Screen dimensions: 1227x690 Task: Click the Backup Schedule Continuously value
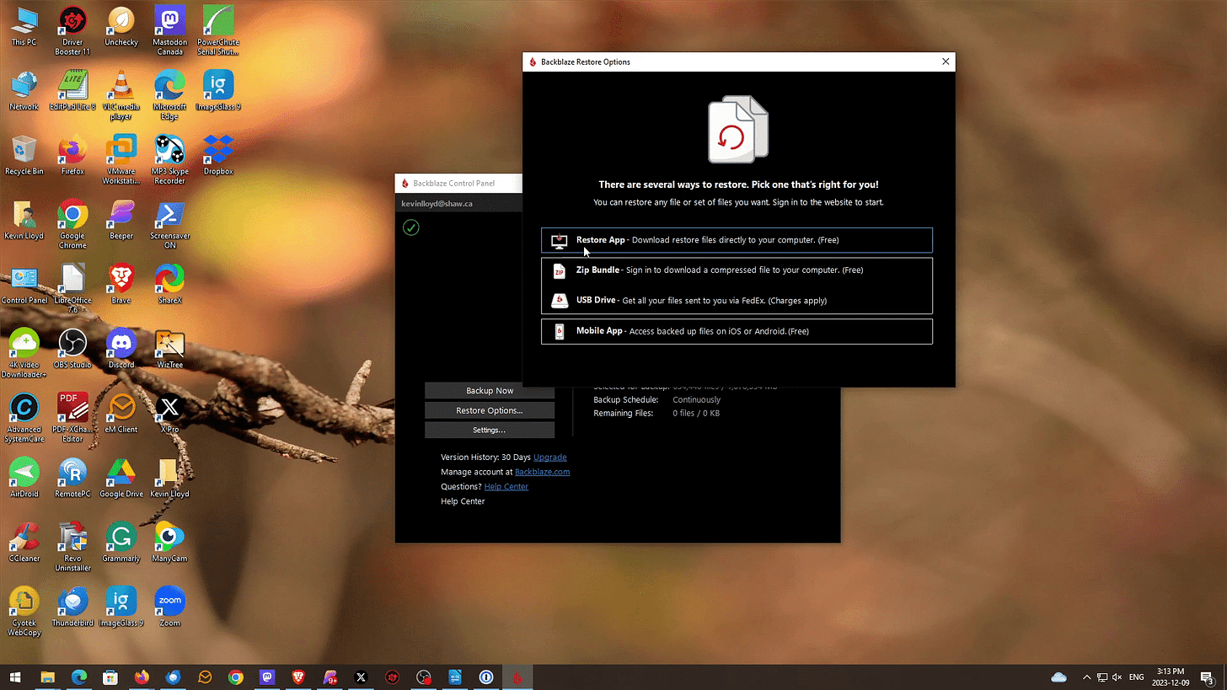tap(696, 399)
